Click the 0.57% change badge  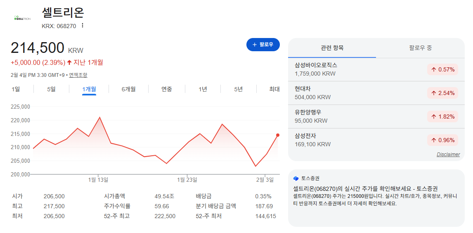pos(442,69)
